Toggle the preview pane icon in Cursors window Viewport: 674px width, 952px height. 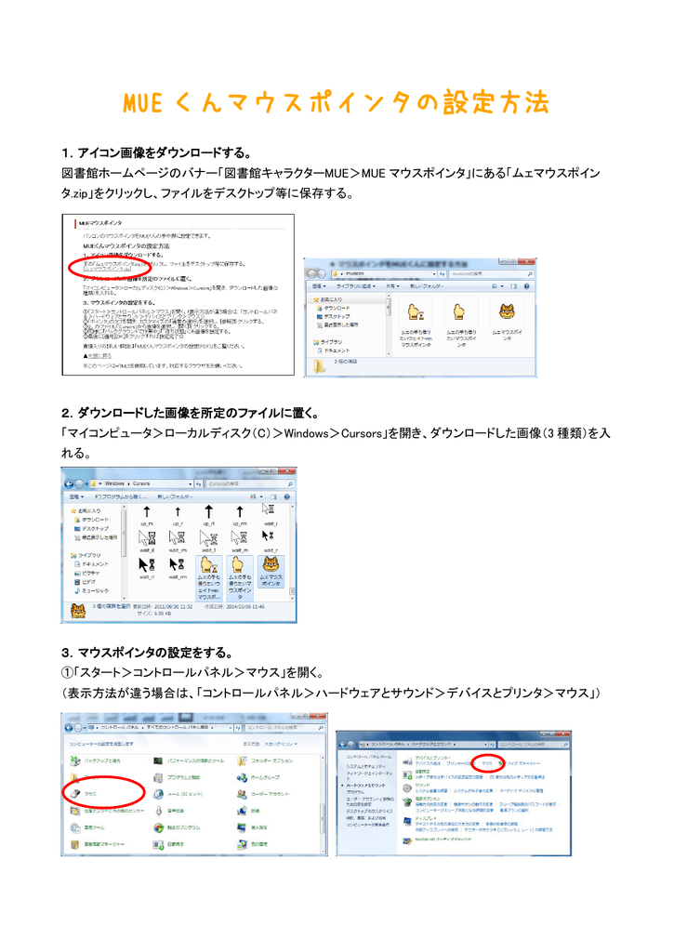[274, 496]
